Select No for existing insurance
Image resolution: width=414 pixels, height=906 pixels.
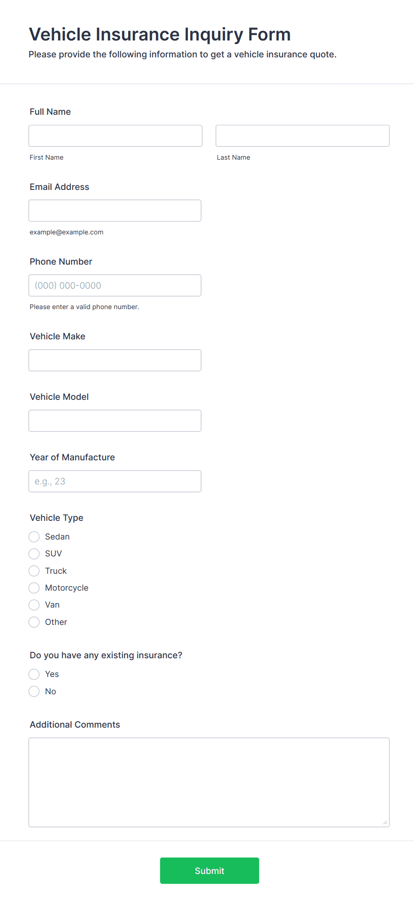point(34,692)
